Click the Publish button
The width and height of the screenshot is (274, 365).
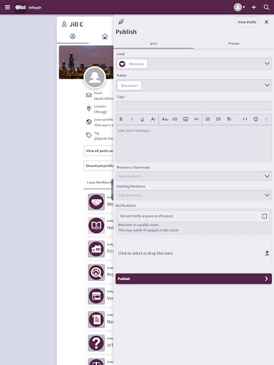[x=193, y=279]
